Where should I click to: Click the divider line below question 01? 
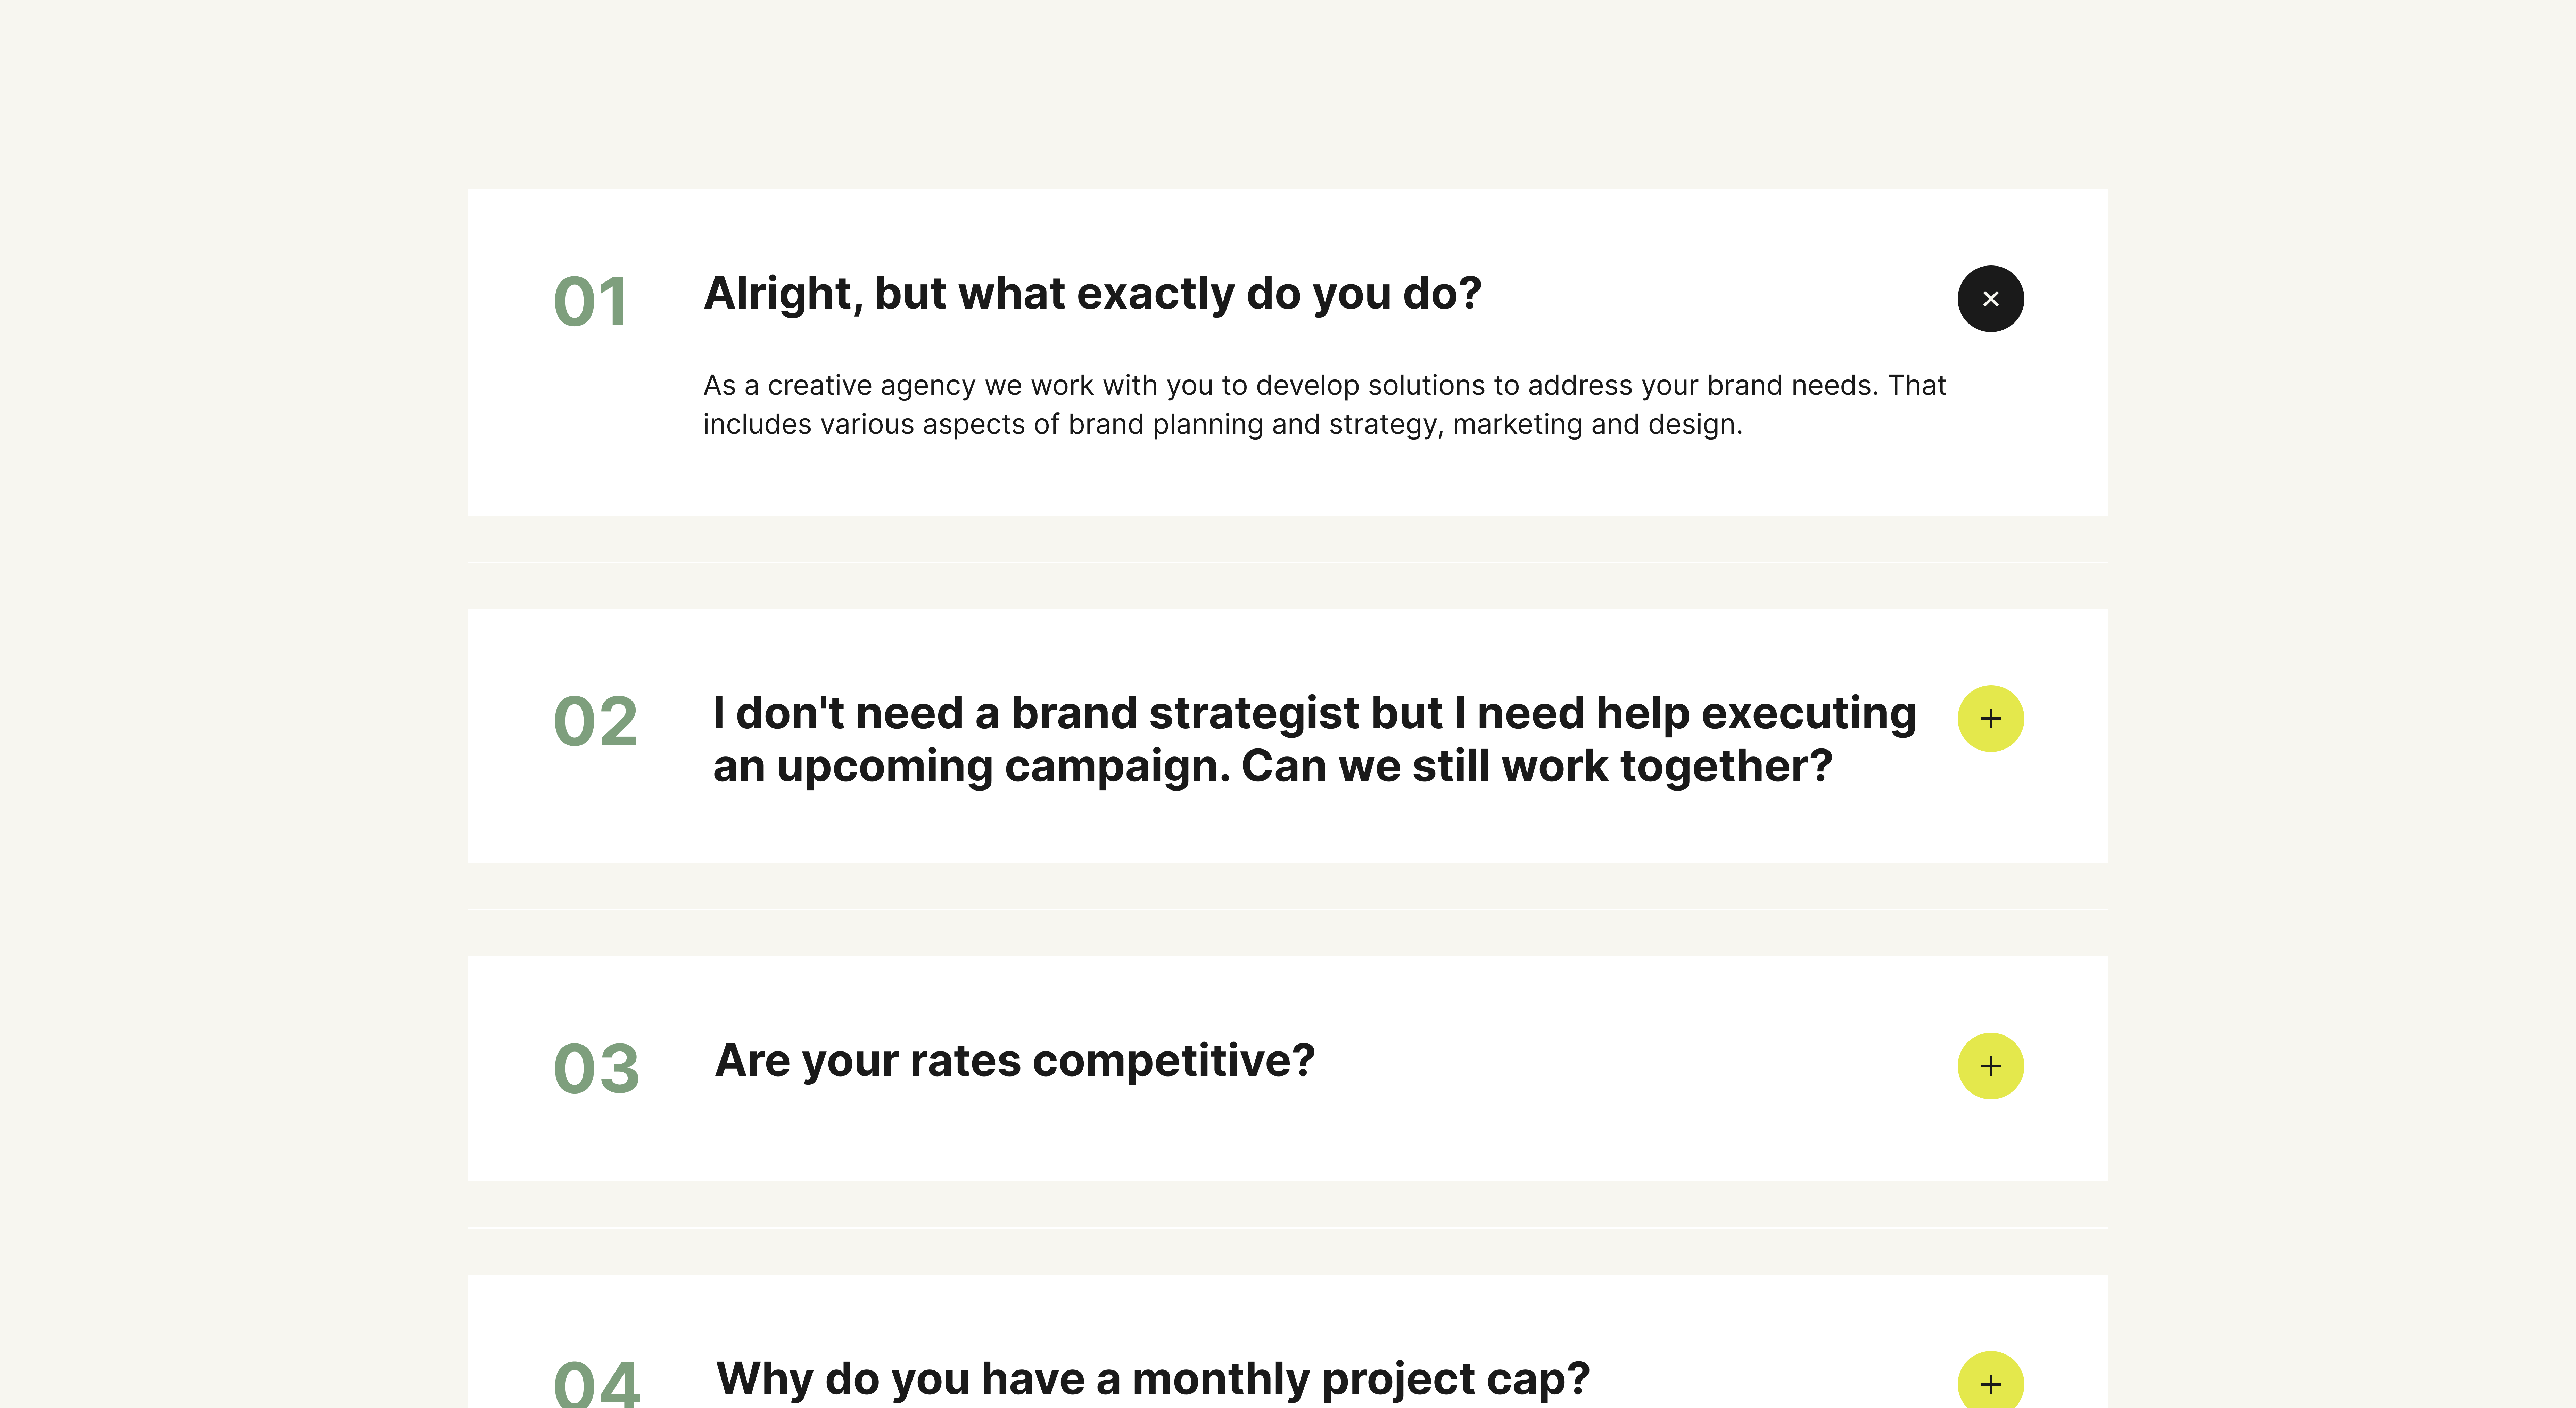pyautogui.click(x=1287, y=562)
